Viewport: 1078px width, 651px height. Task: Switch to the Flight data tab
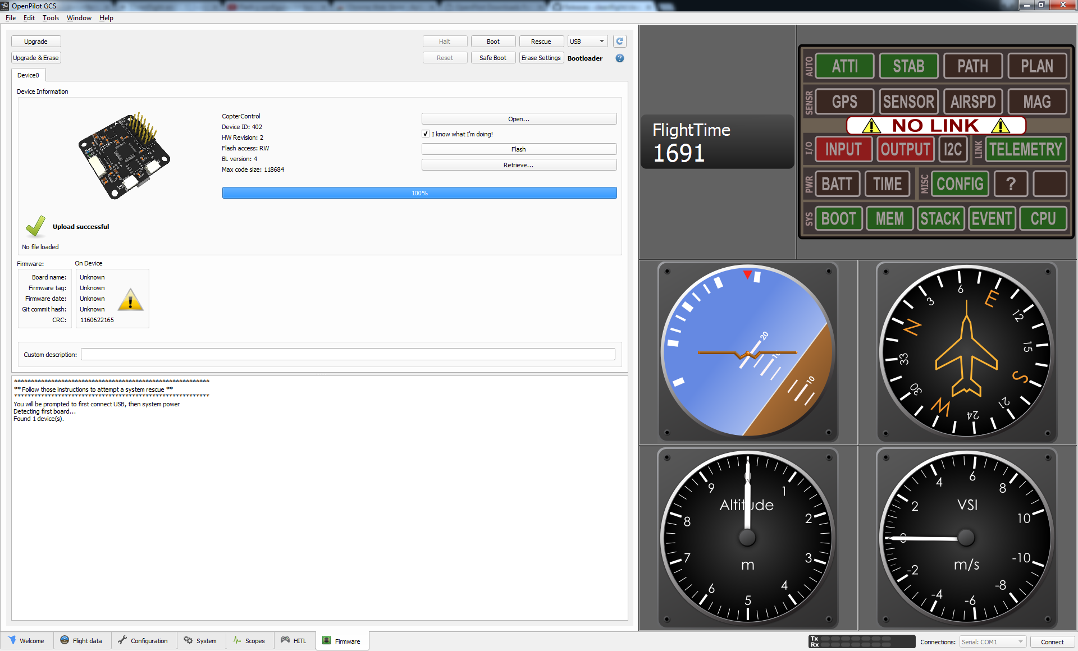(x=81, y=641)
